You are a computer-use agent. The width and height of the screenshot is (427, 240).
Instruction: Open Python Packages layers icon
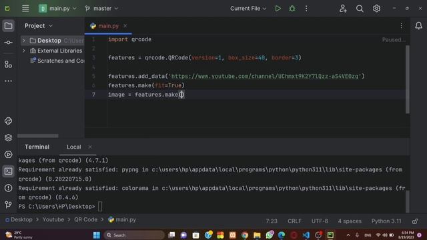pyautogui.click(x=8, y=137)
